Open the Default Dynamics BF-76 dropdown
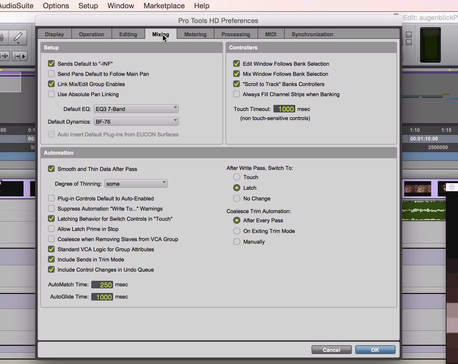Viewport: 458px width, 364px height. pos(136,122)
